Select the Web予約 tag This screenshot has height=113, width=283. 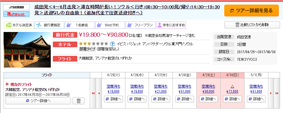[x=110, y=25]
